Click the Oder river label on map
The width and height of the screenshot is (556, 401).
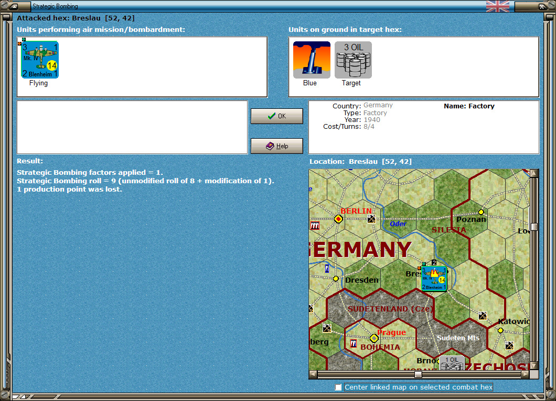(x=398, y=224)
